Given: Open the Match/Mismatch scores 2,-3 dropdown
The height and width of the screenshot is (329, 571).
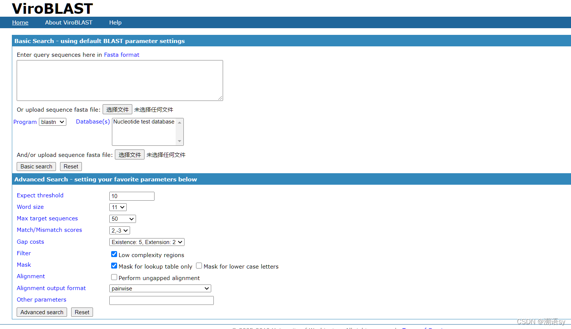Looking at the screenshot, I should tap(120, 230).
